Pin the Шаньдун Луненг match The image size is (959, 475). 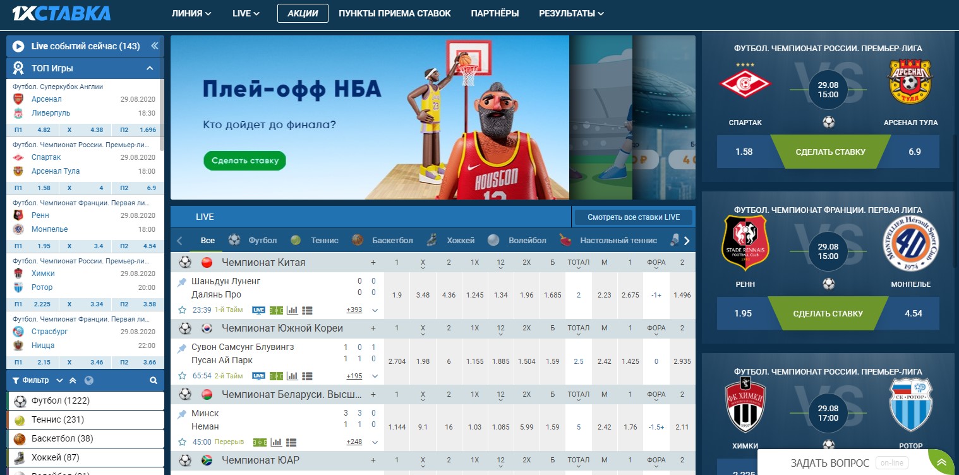[182, 282]
